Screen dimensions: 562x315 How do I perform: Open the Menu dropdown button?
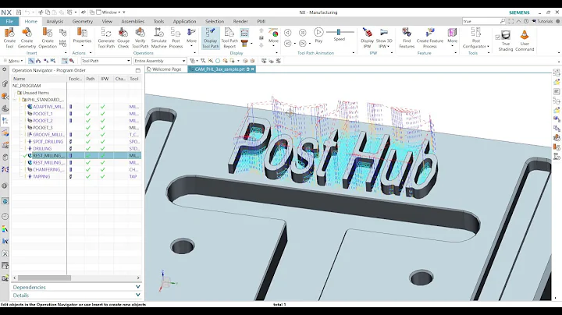pos(13,61)
